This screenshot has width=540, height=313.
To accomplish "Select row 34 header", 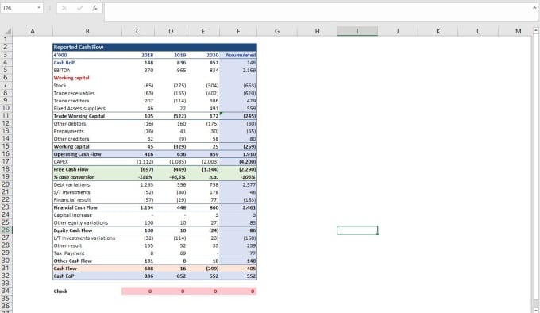I will coord(6,291).
